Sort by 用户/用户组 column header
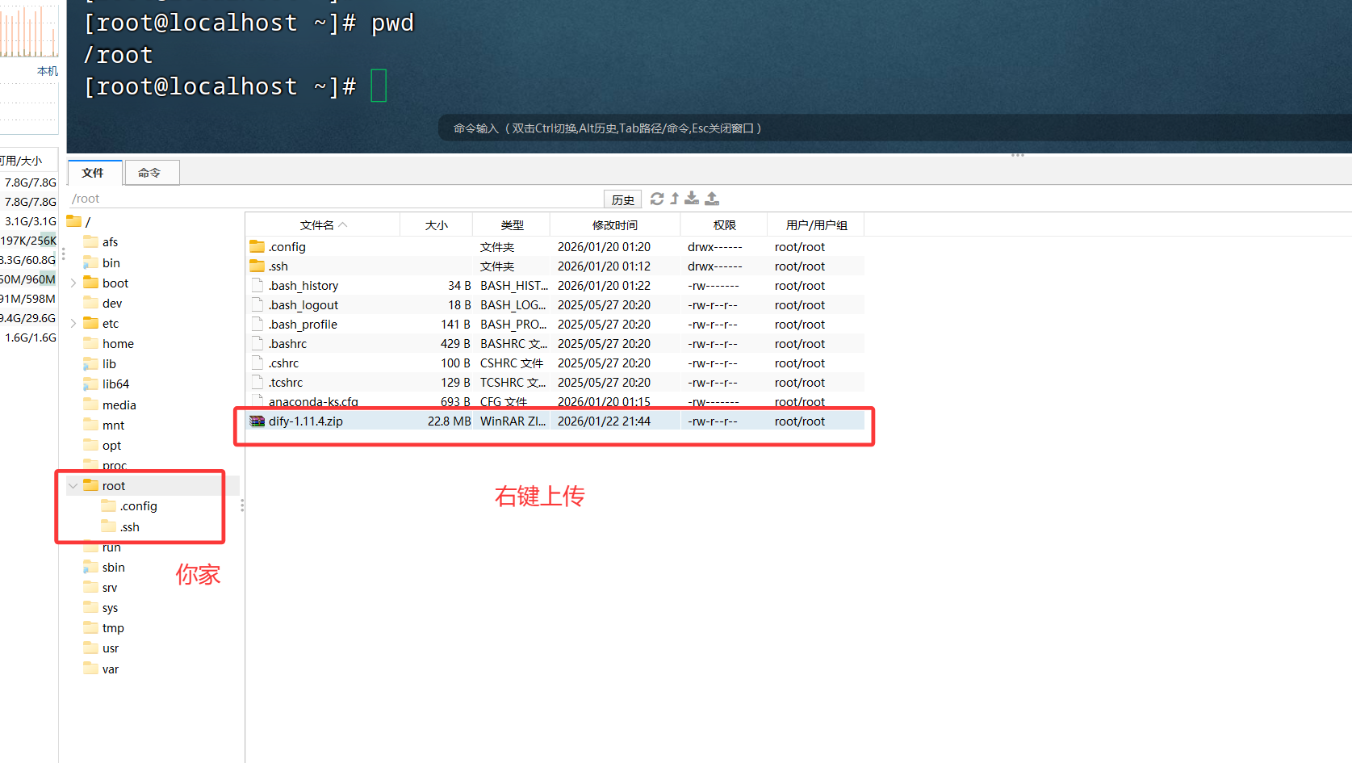 coord(816,225)
